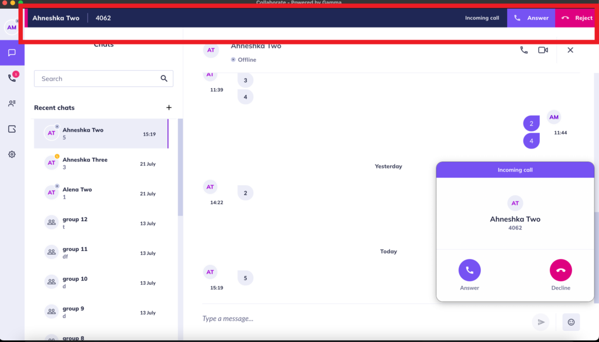Image resolution: width=599 pixels, height=342 pixels.
Task: Open the Calls section with notification badge
Action: coord(12,78)
